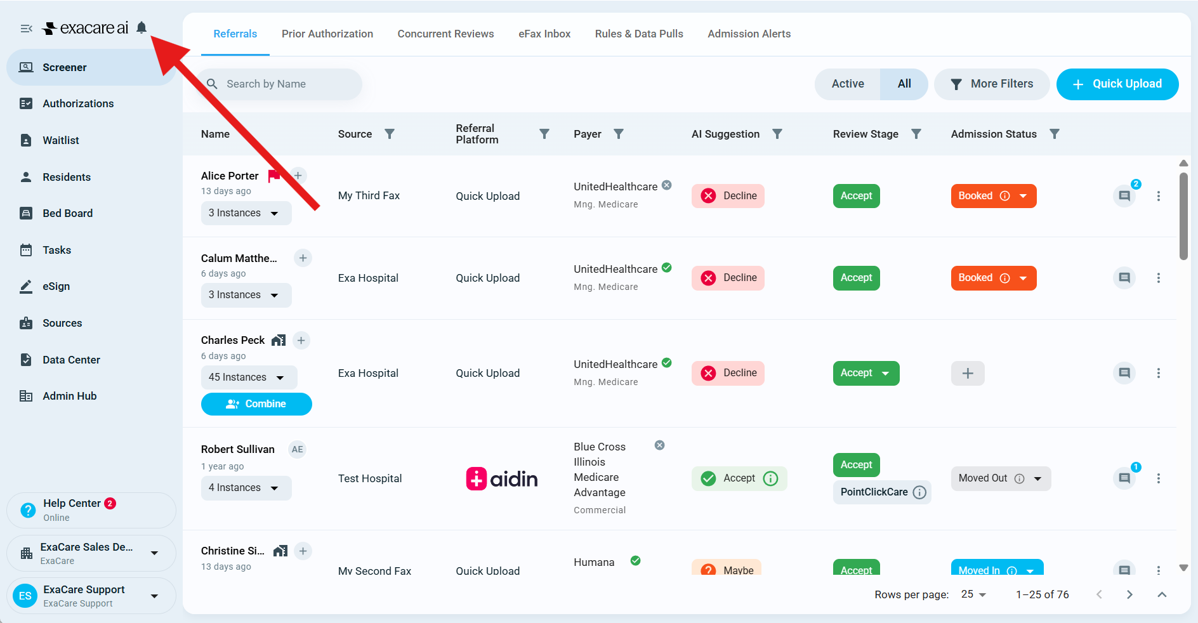Viewport: 1198px width, 623px height.
Task: Filter the Referral Platform column
Action: (x=544, y=134)
